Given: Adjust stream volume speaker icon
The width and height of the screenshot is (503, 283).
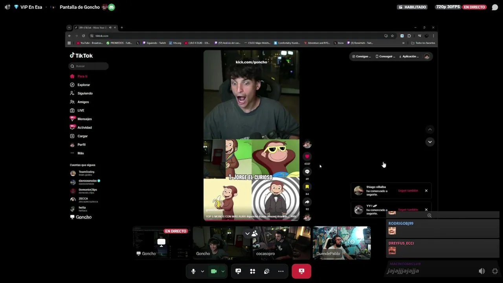Looking at the screenshot, I should pyautogui.click(x=482, y=271).
